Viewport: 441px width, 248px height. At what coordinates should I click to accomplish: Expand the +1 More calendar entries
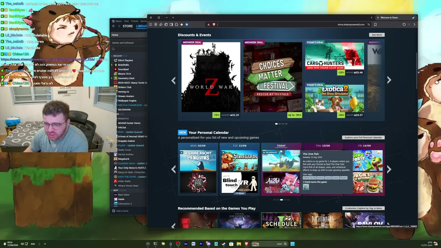[239, 194]
